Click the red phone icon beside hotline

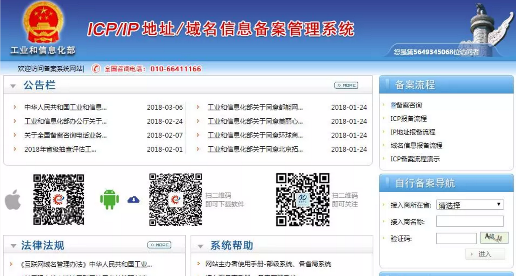pyautogui.click(x=96, y=69)
